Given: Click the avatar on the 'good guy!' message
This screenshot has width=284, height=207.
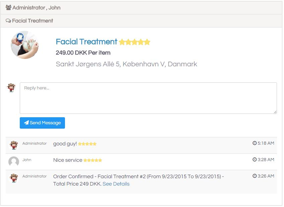Looking at the screenshot, I should click(14, 145).
